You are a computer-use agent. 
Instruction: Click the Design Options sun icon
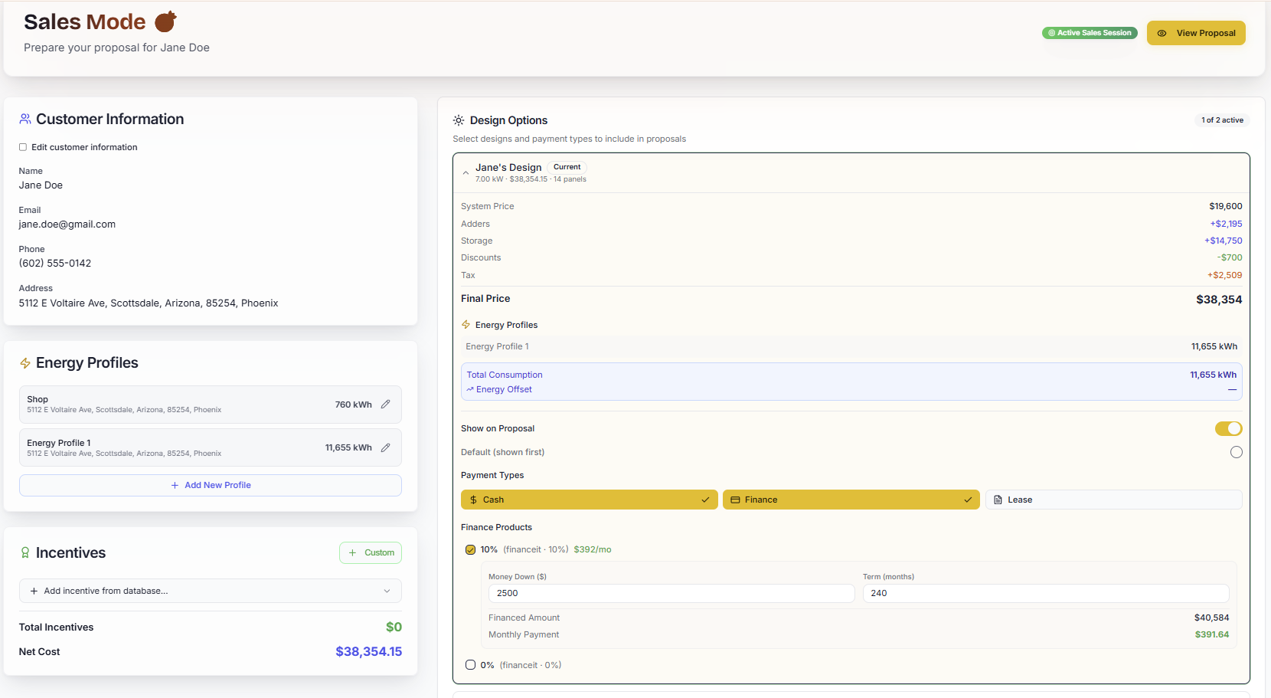459,120
